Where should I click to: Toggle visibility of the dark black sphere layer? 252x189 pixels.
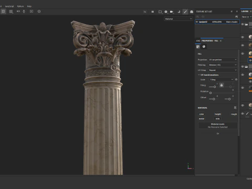point(243,88)
